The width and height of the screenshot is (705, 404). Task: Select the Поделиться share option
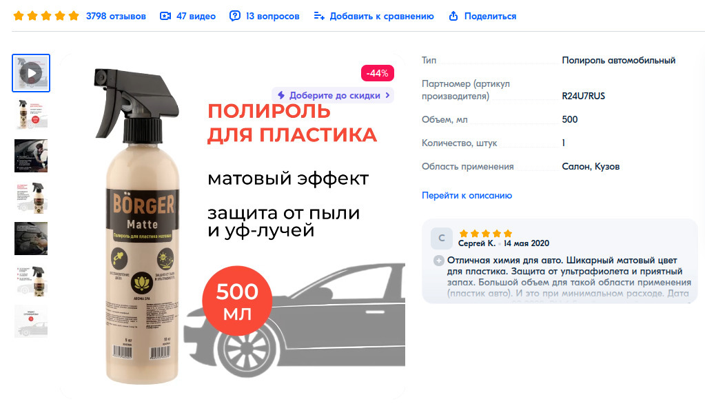coord(490,16)
